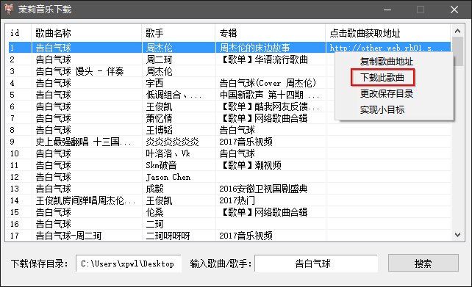Click the scrollbar down arrow
The height and width of the screenshot is (287, 472).
[457, 235]
